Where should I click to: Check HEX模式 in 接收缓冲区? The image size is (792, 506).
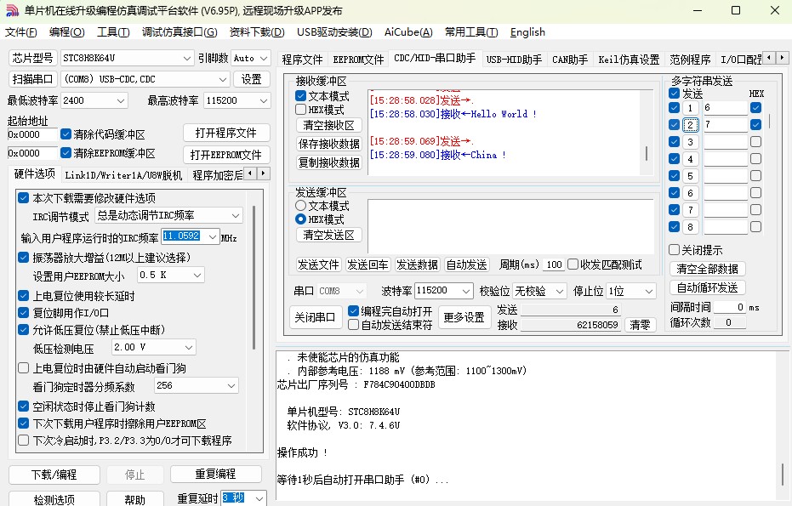pyautogui.click(x=300, y=110)
